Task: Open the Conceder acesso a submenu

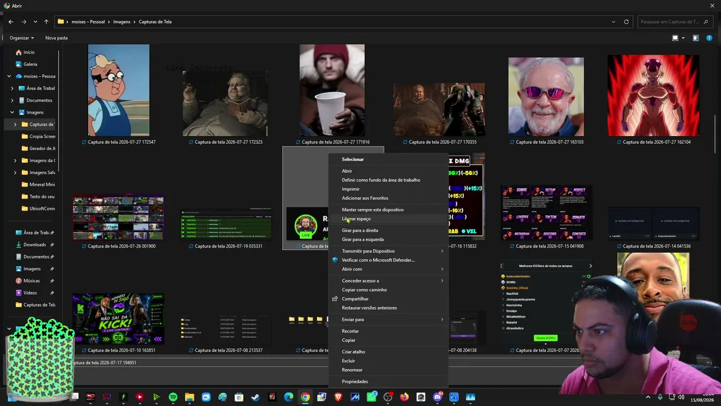Action: click(x=389, y=281)
